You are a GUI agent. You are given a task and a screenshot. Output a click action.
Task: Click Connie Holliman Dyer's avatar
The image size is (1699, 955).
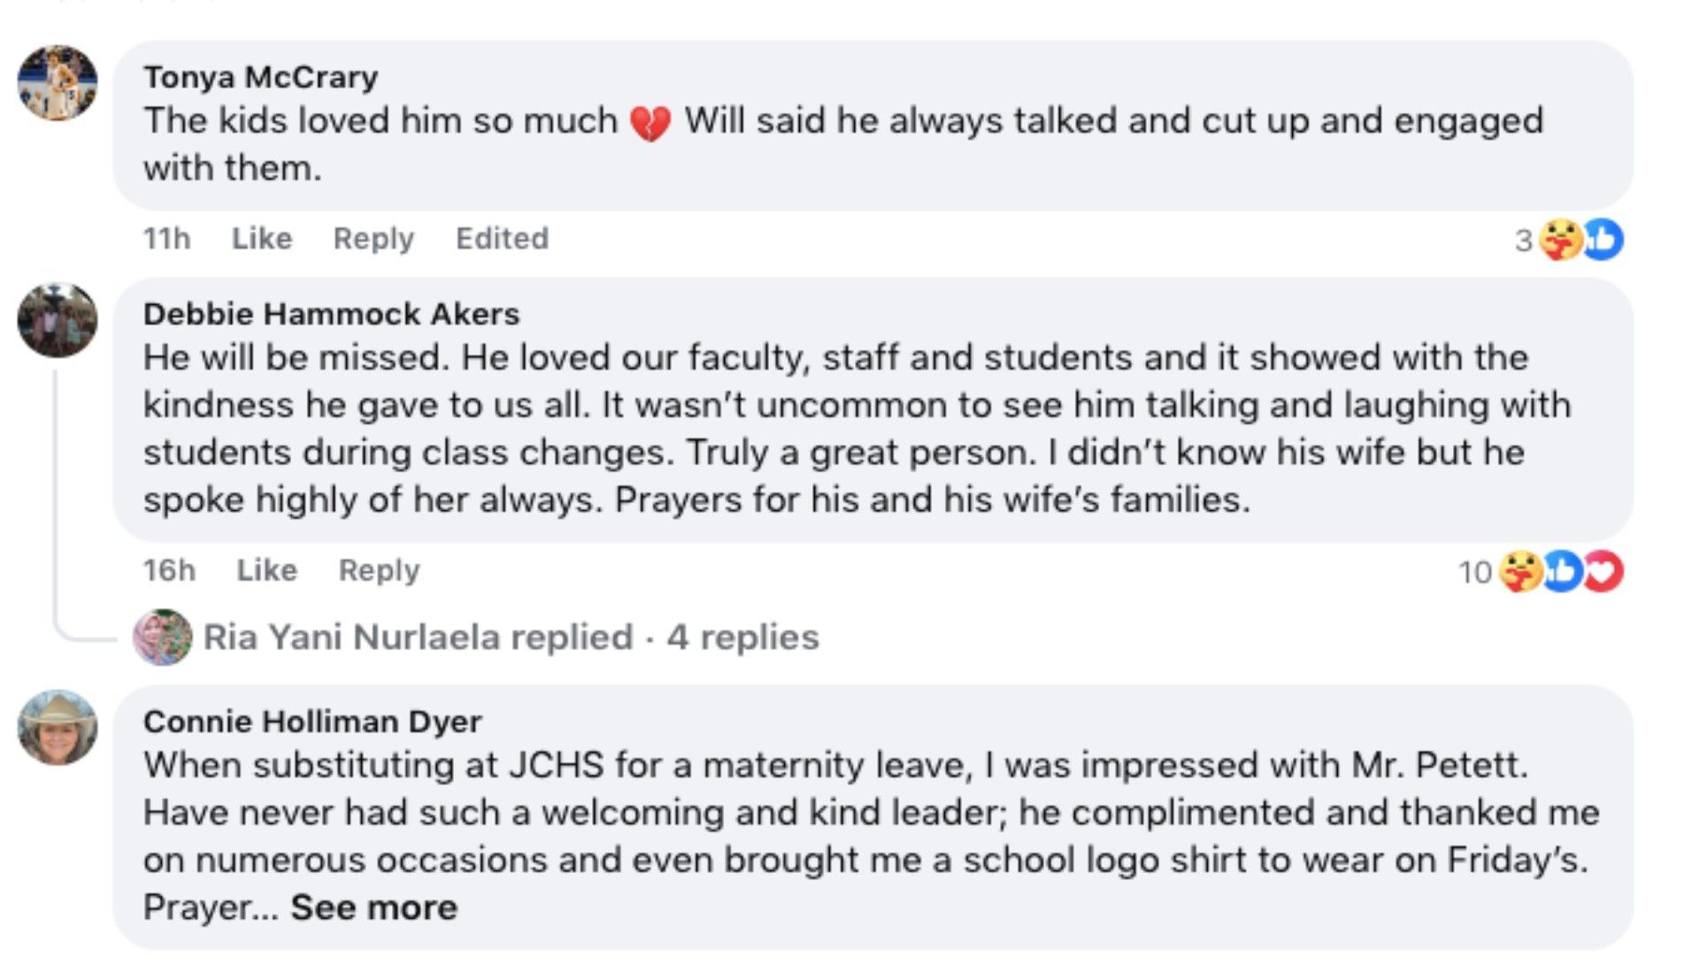click(58, 728)
